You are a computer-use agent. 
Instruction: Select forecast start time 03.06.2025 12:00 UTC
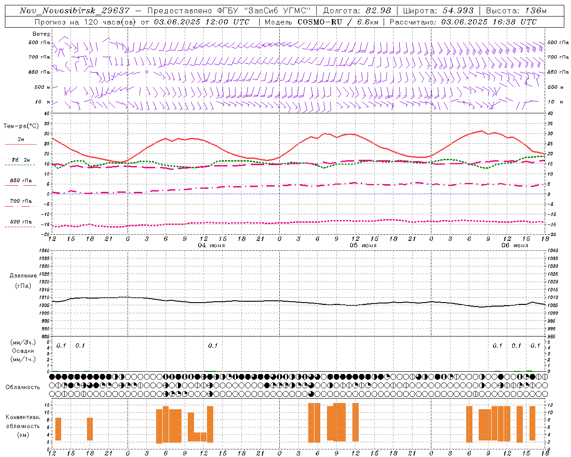202,22
